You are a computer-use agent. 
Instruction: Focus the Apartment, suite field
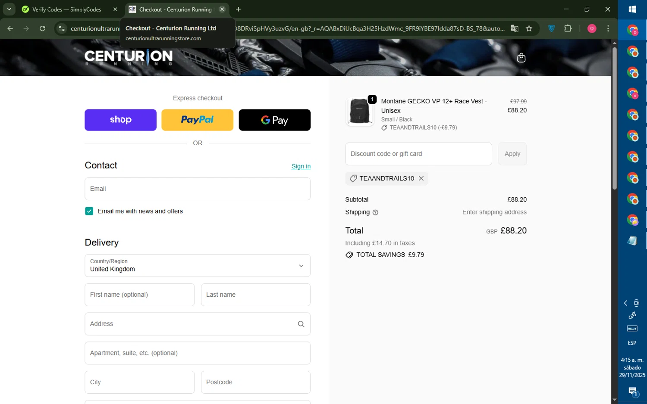coord(198,353)
